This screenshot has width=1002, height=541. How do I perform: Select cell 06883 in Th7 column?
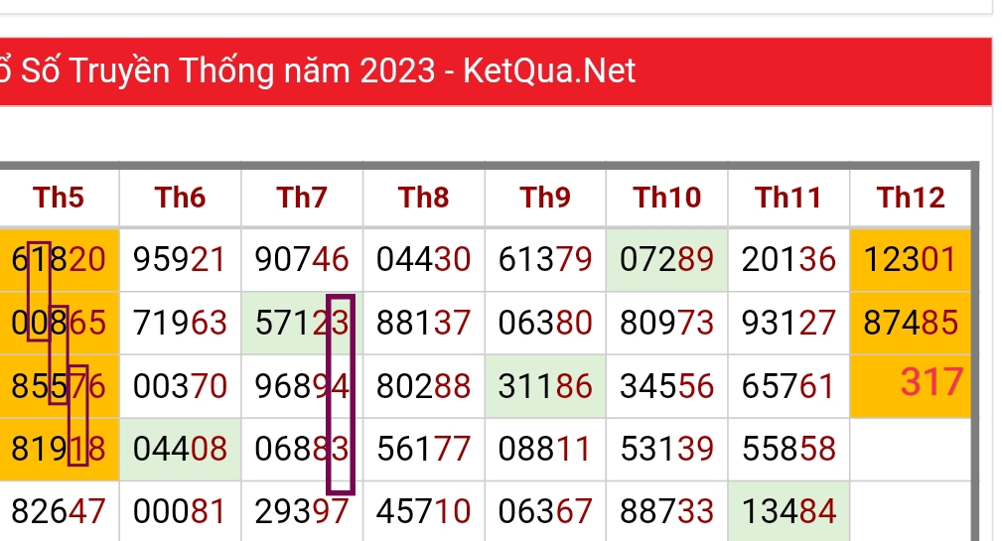coord(302,449)
